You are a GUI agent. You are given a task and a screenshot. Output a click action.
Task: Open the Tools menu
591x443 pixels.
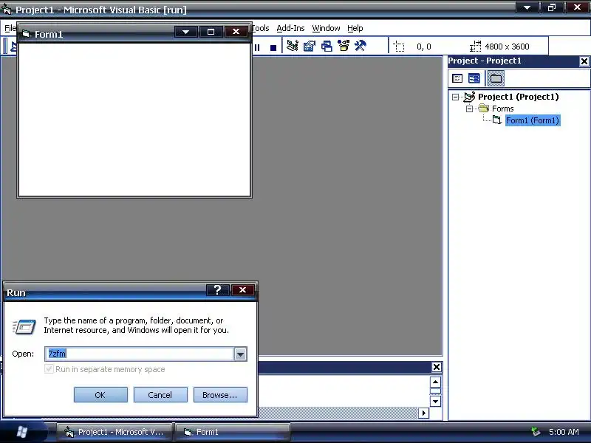(261, 28)
